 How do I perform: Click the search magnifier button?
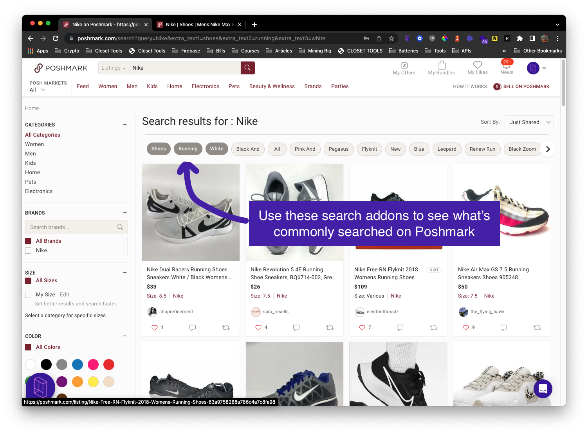tap(247, 68)
